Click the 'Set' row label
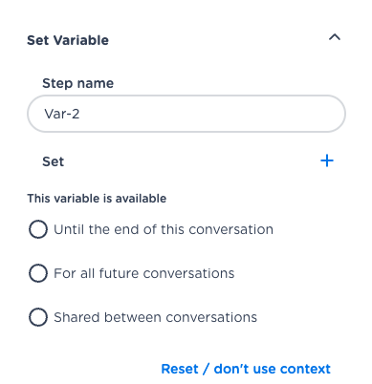This screenshot has height=384, width=372. click(x=54, y=161)
